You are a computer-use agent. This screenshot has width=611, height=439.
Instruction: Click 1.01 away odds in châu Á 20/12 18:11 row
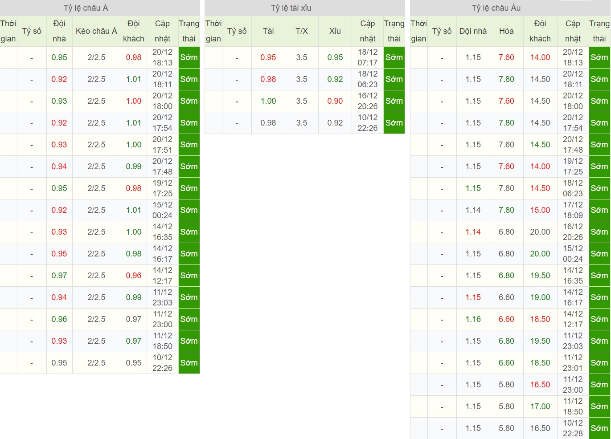tap(134, 79)
